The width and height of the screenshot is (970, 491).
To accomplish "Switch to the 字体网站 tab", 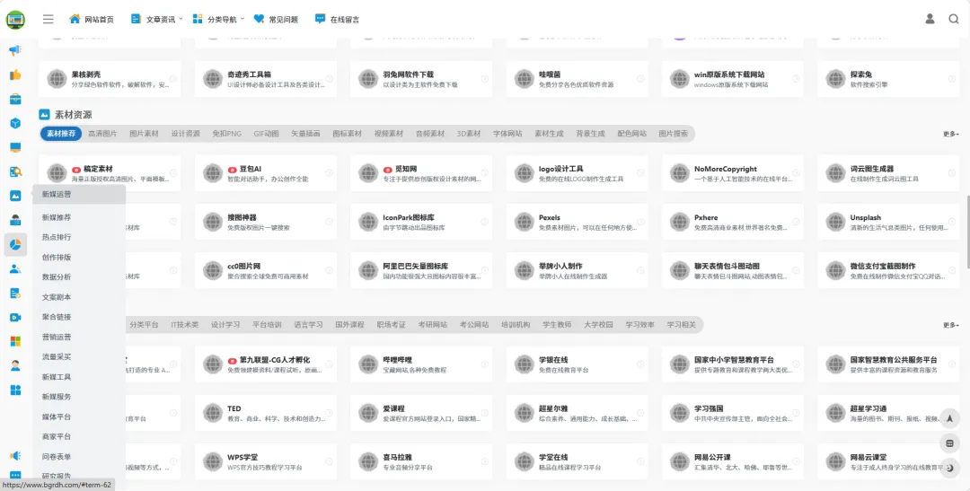I will (507, 134).
